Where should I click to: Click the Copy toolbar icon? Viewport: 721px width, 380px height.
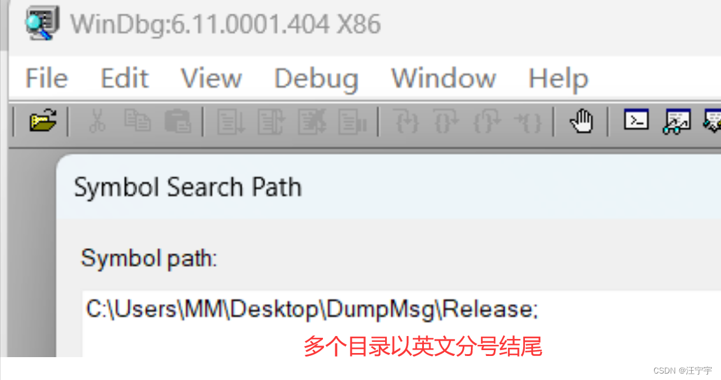137,121
